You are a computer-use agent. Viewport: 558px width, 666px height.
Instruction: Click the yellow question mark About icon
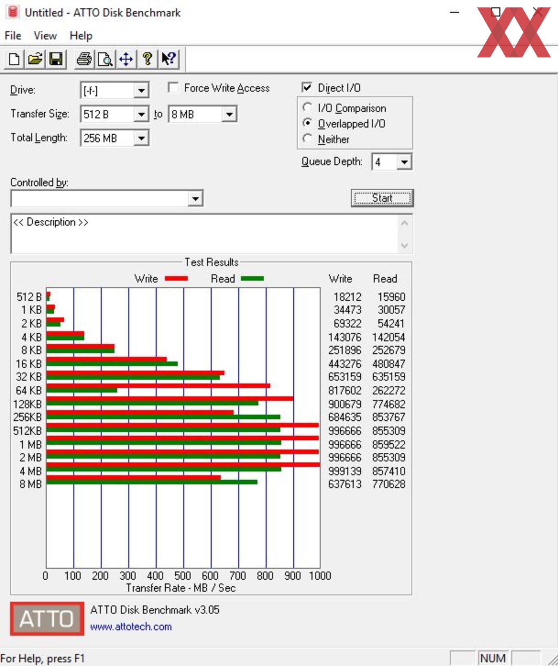147,59
